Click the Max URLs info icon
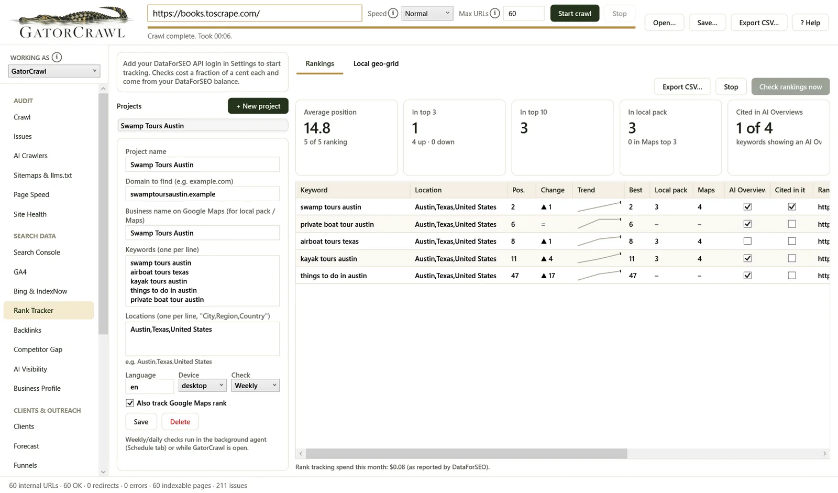This screenshot has height=493, width=838. coord(494,14)
